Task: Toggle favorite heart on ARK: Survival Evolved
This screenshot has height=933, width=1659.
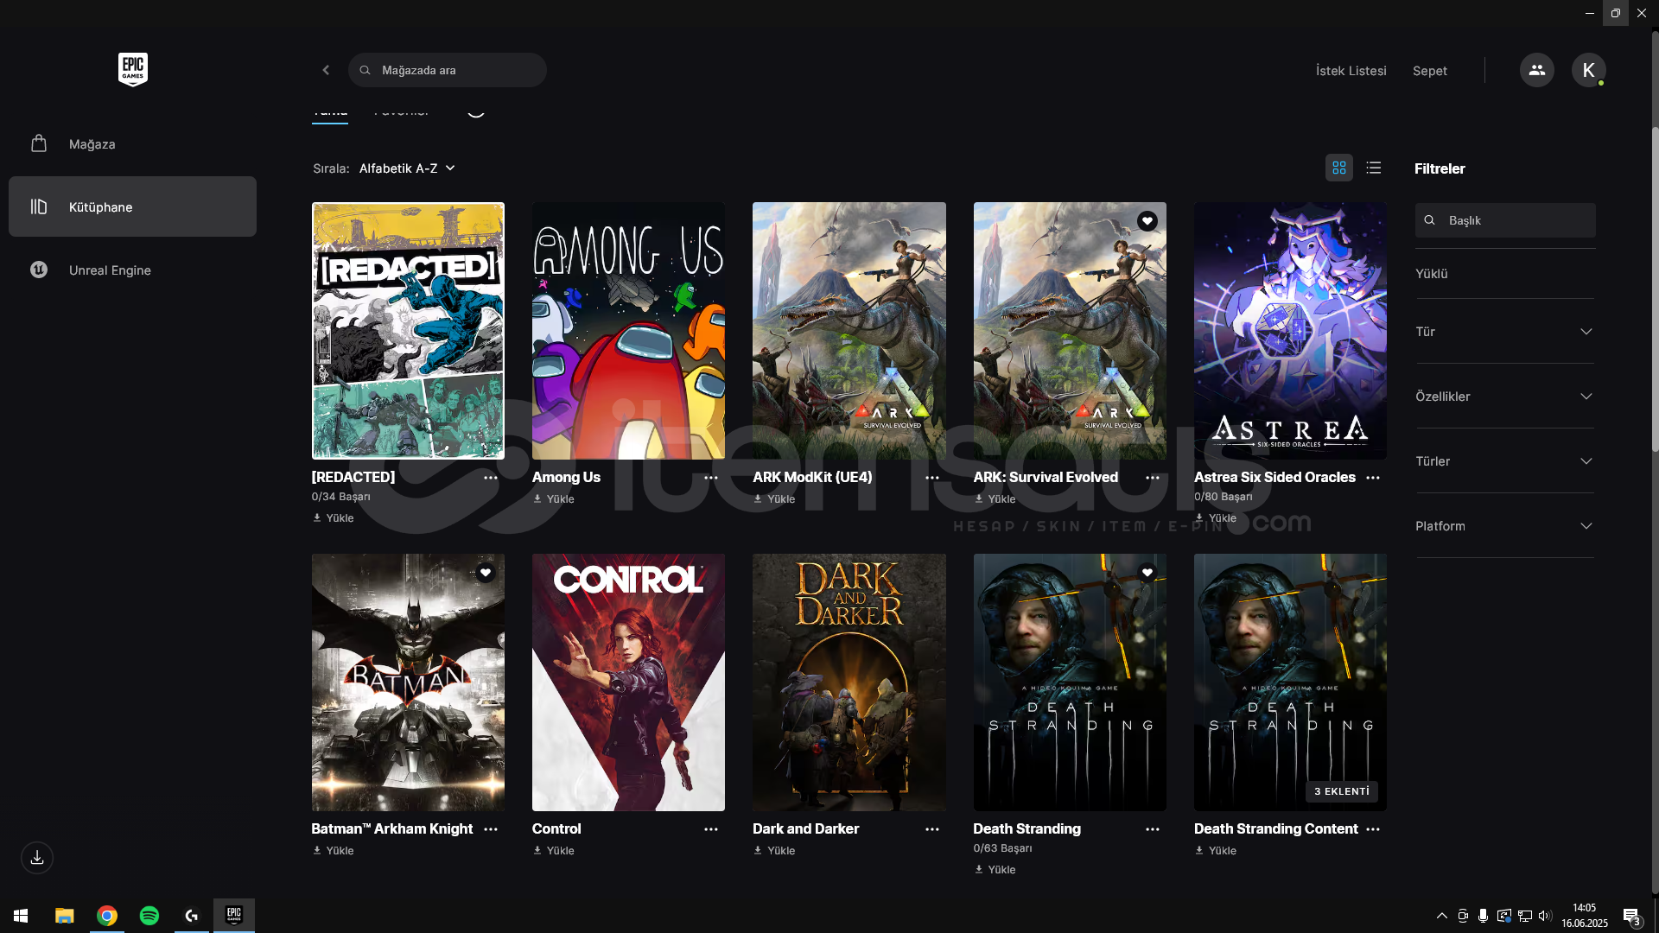Action: 1147,221
